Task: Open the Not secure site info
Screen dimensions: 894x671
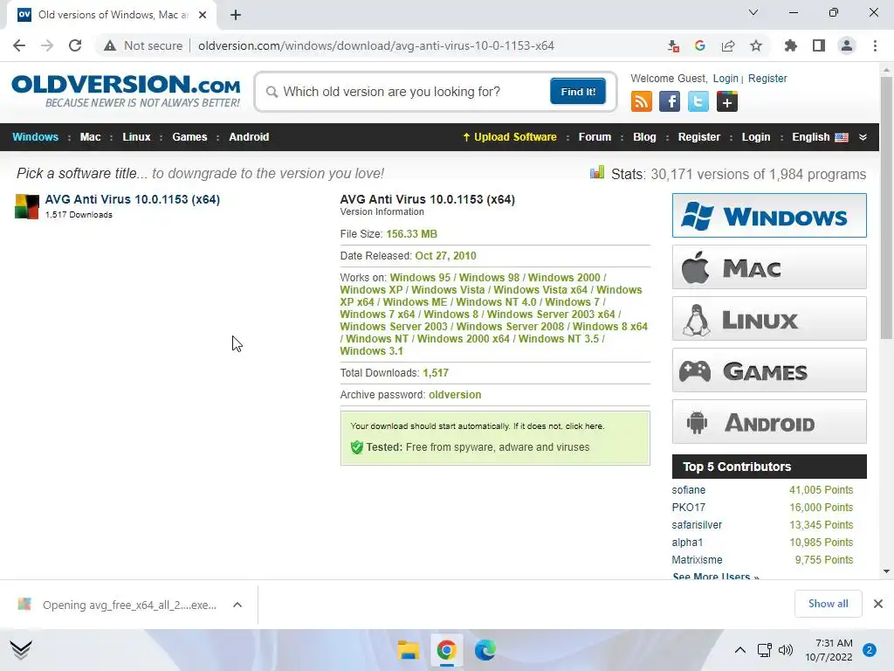Action: coord(143,45)
